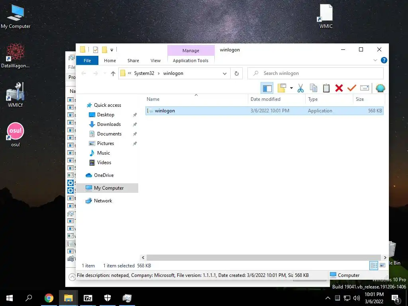This screenshot has width=408, height=306.
Task: Open Downloads in the navigation pane
Action: tap(109, 124)
